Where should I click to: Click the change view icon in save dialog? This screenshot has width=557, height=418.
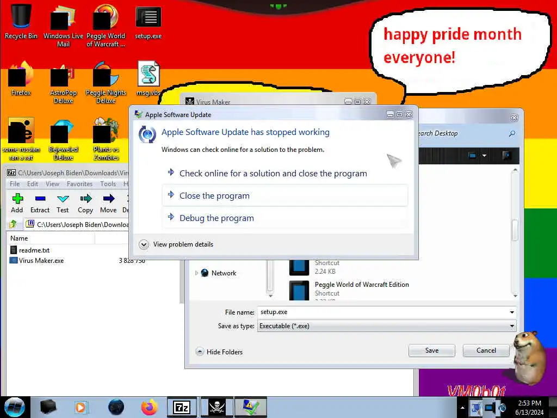coord(472,155)
